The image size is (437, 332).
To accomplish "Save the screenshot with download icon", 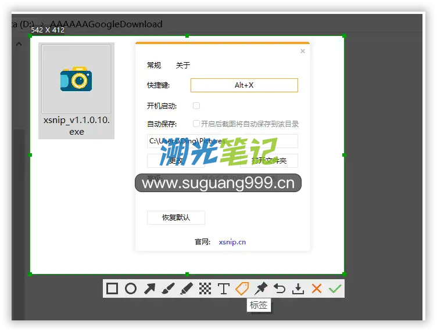I will click(x=298, y=288).
